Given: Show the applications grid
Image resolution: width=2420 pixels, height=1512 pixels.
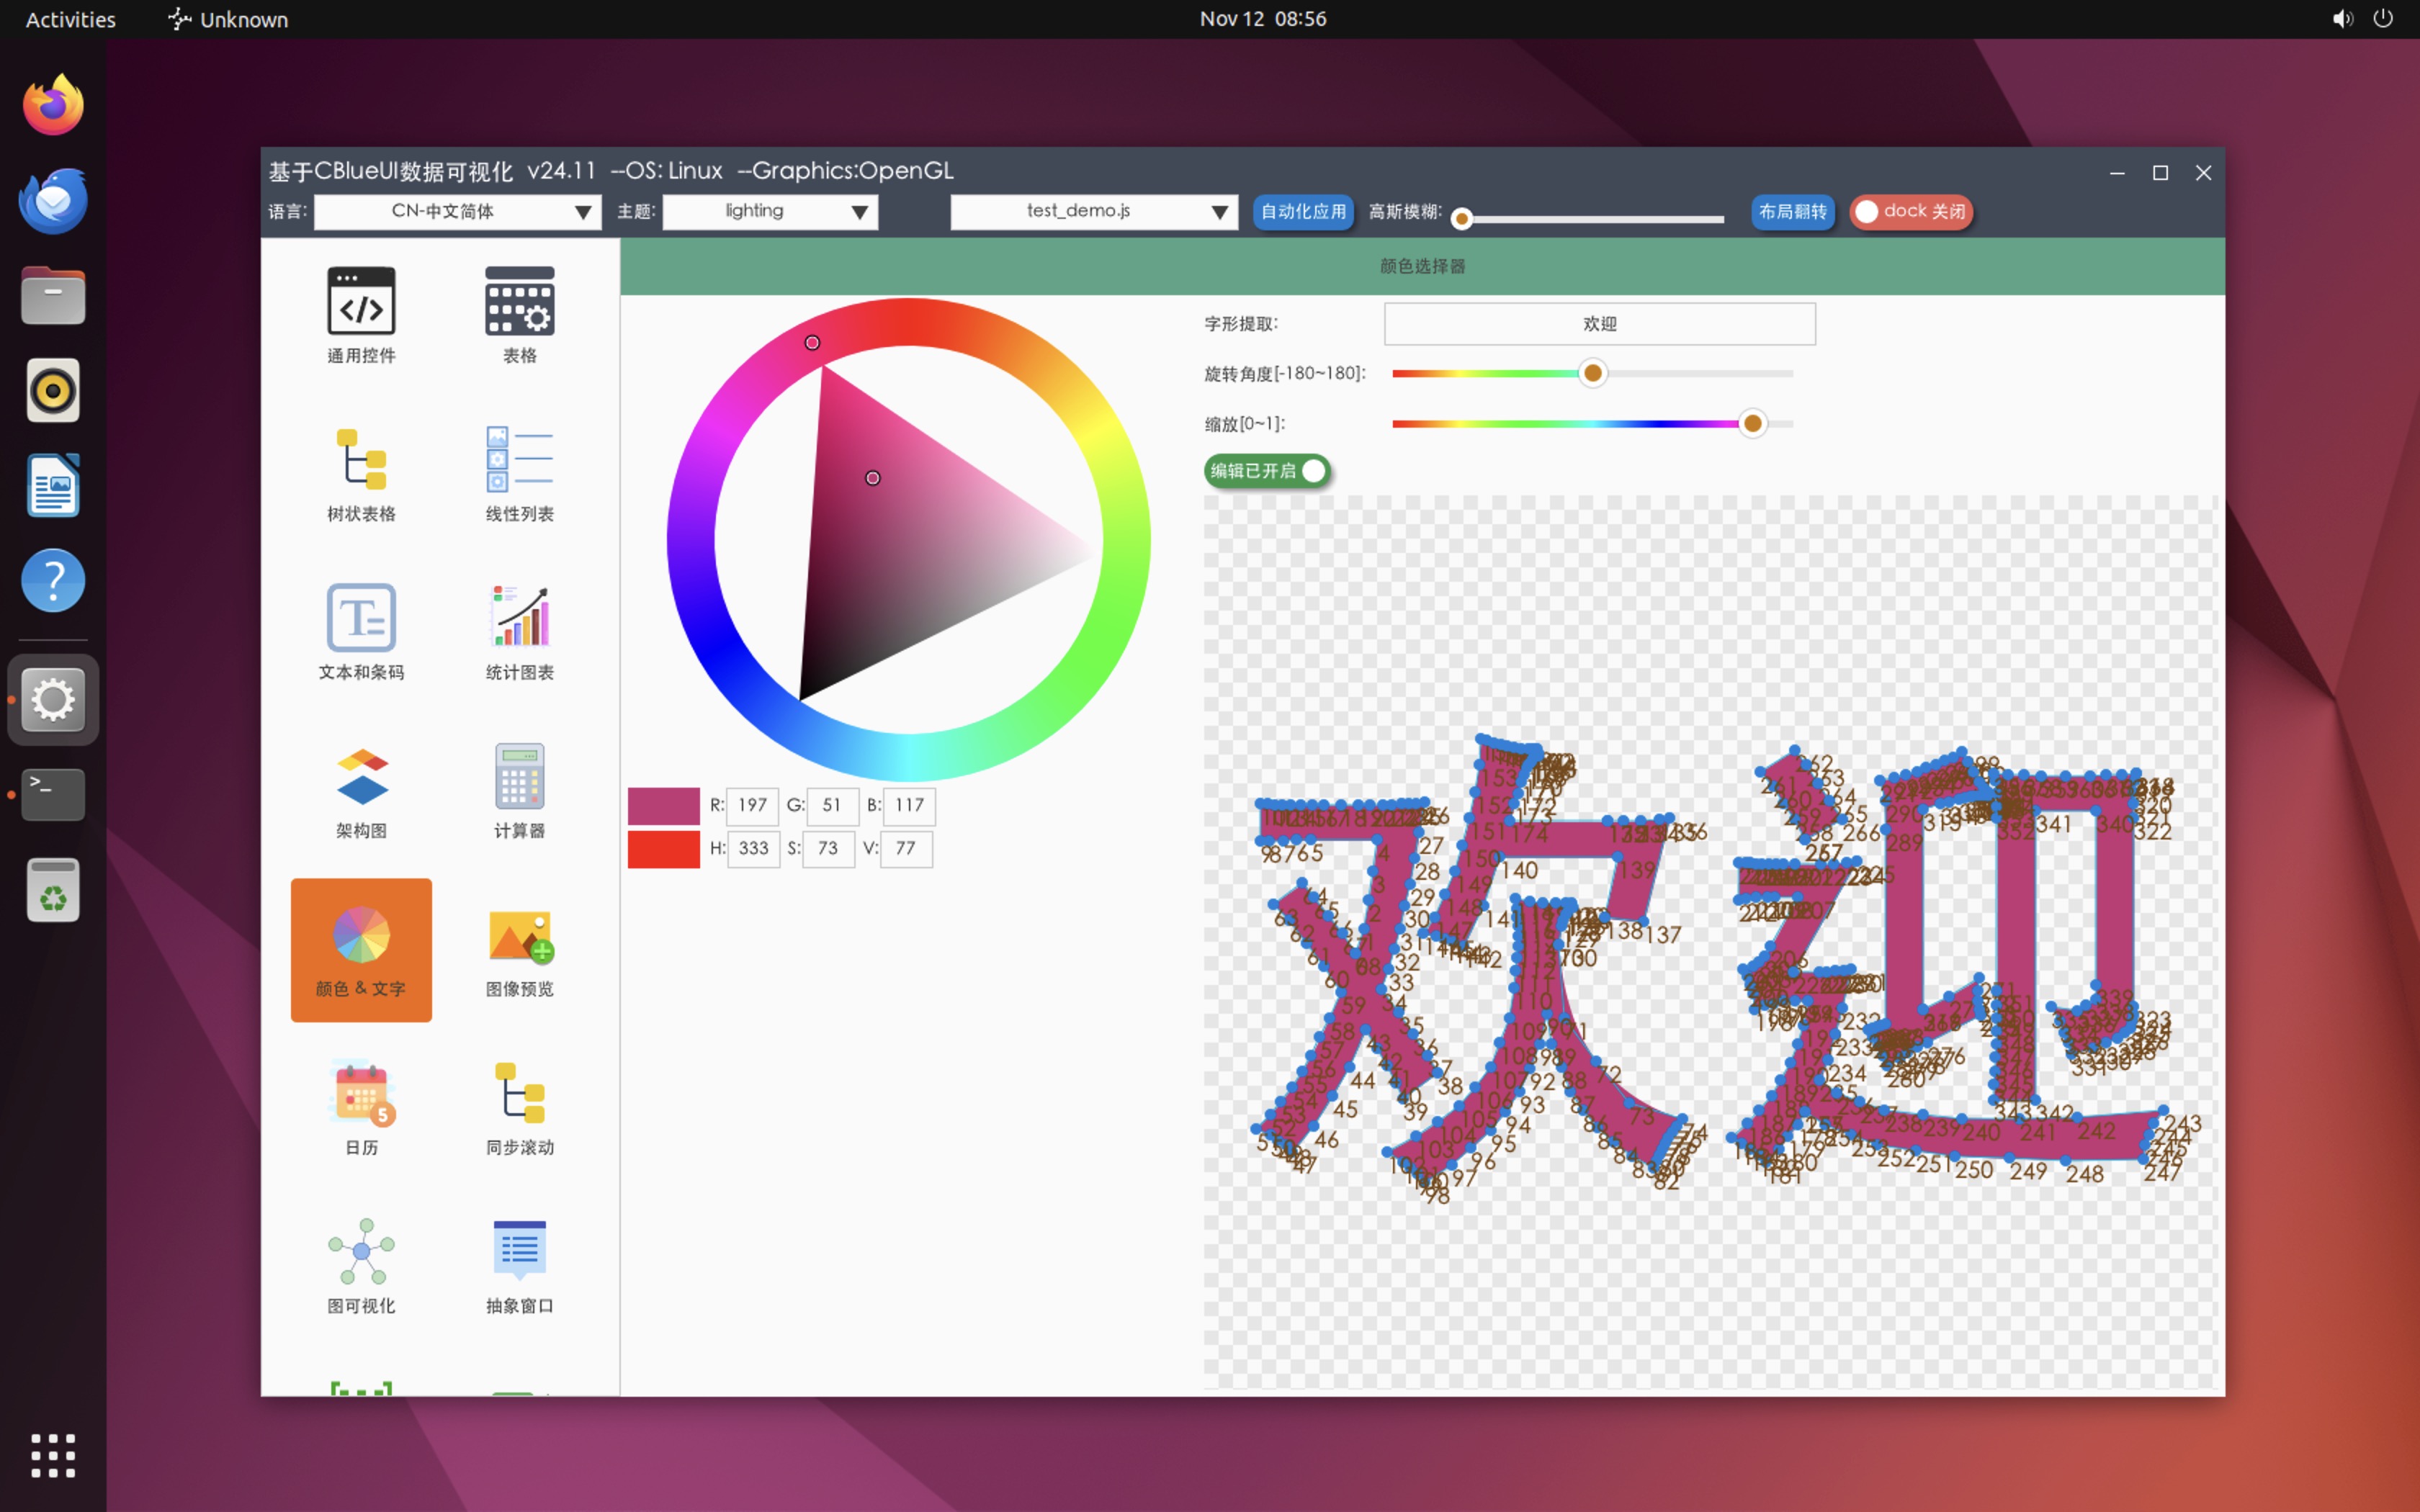Looking at the screenshot, I should (x=53, y=1455).
